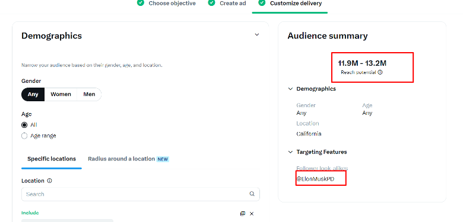Select the Men gender option
Image resolution: width=463 pixels, height=222 pixels.
(89, 94)
